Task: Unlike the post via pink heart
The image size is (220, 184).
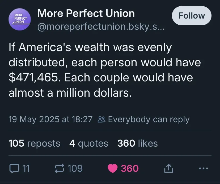Action: coord(113,168)
